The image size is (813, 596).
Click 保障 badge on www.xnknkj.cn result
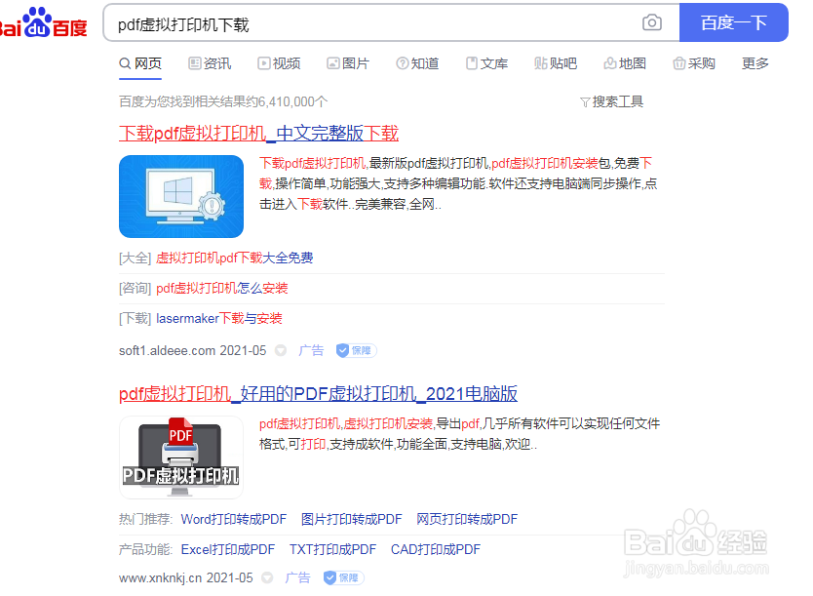[343, 577]
